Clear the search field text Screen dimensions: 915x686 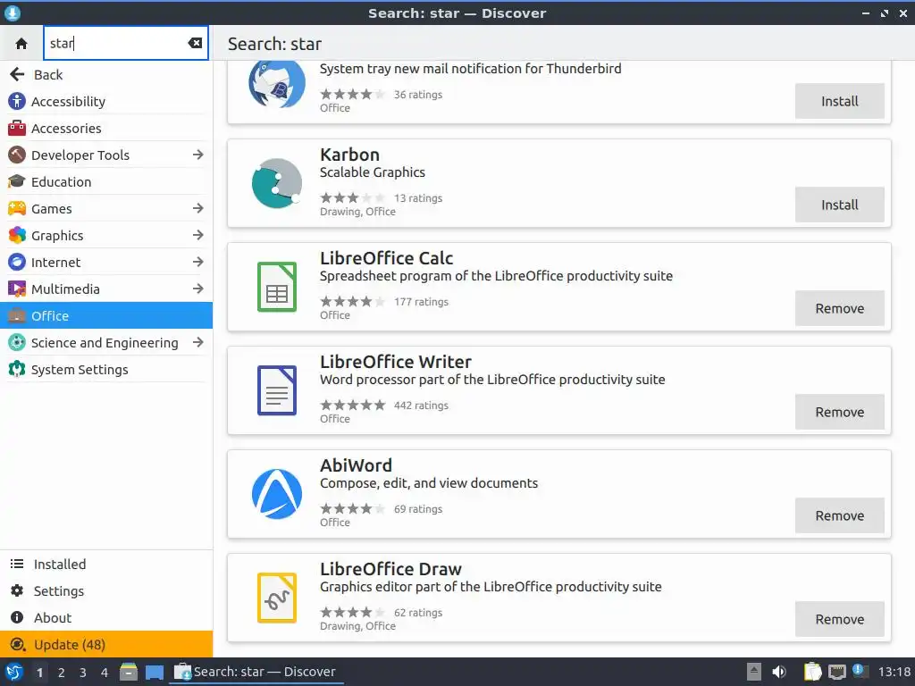point(195,43)
